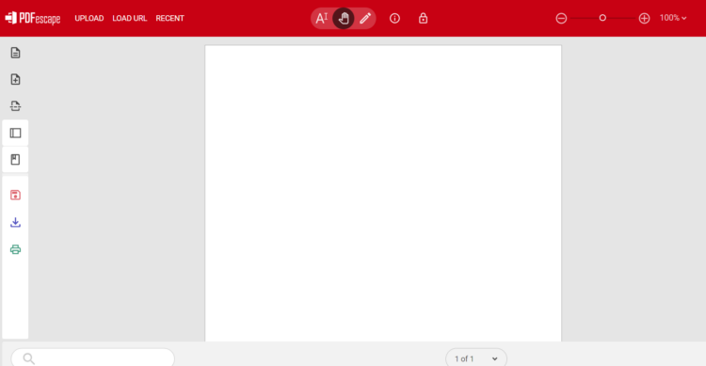Click the search magnifier icon

[x=29, y=358]
